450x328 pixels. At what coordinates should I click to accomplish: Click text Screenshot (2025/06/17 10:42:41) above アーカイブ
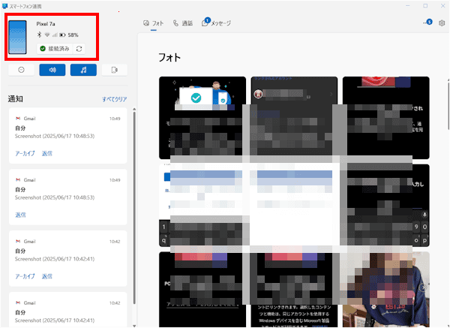coord(55,259)
